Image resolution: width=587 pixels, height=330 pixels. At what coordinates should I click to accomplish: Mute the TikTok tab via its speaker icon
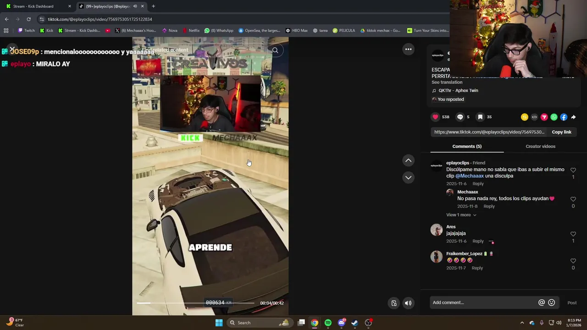click(135, 6)
